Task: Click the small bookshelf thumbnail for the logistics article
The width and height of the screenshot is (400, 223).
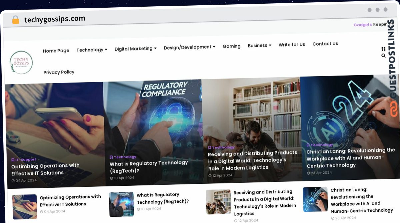Action: click(x=218, y=202)
